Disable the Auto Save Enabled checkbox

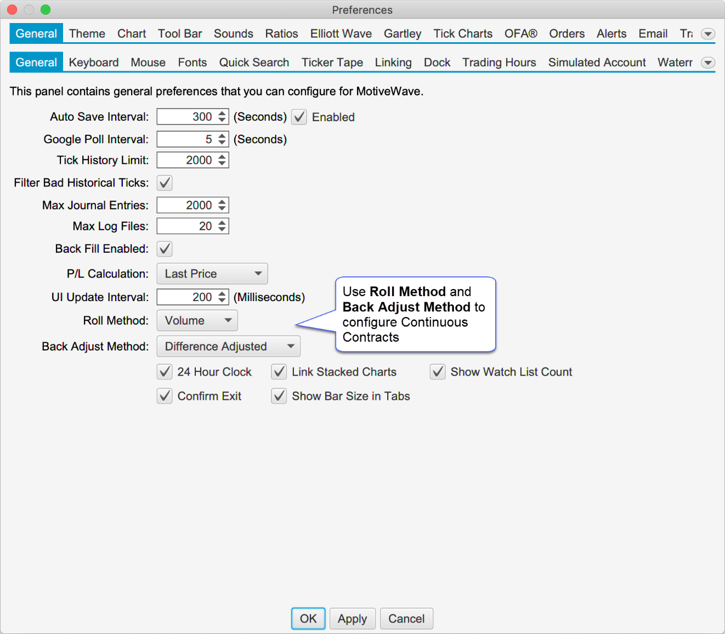[299, 117]
